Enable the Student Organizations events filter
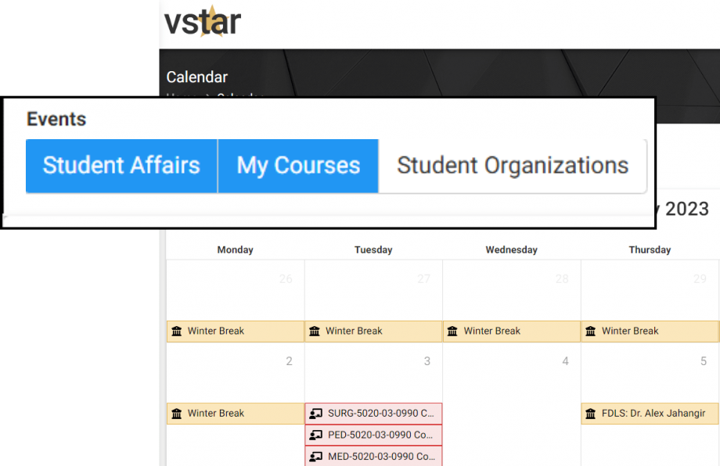 (513, 166)
